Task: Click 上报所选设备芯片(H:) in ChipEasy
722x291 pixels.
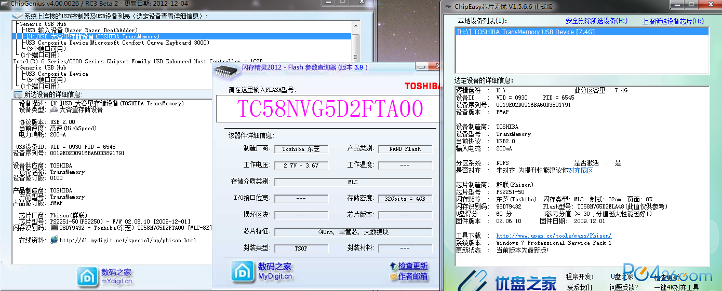Action: pos(673,21)
